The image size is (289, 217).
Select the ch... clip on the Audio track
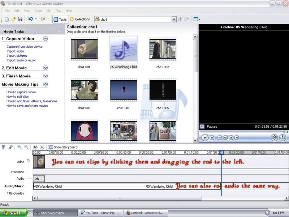click(x=39, y=179)
